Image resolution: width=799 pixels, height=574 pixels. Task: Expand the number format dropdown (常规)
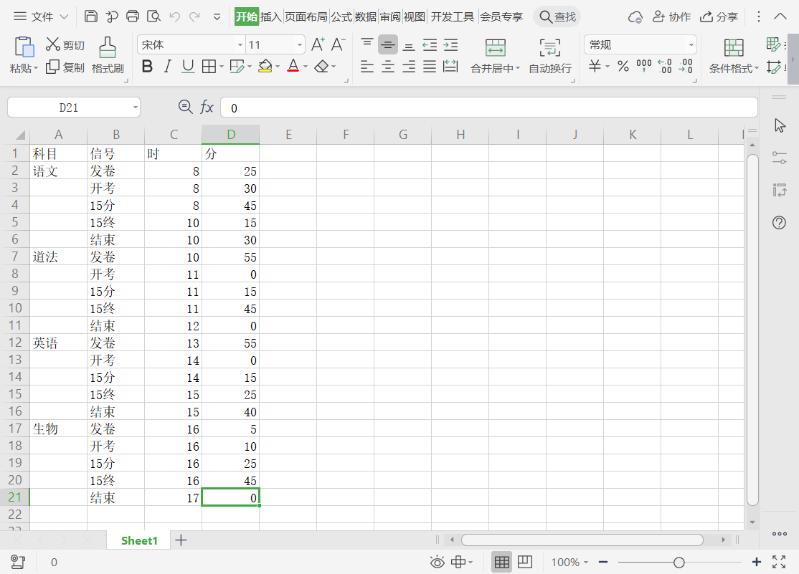pyautogui.click(x=691, y=45)
